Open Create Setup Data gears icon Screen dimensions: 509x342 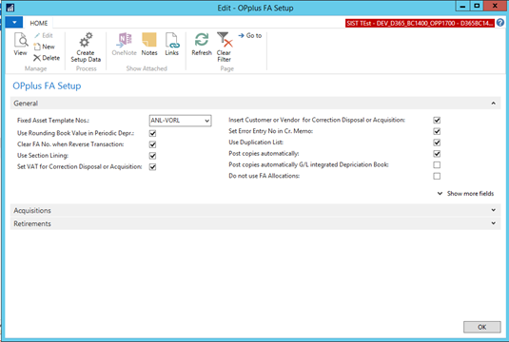tap(86, 40)
